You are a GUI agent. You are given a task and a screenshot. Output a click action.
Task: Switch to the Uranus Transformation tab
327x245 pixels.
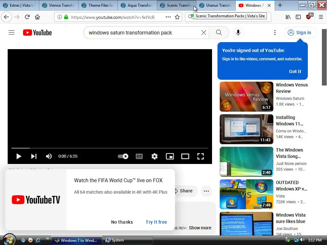point(216,5)
